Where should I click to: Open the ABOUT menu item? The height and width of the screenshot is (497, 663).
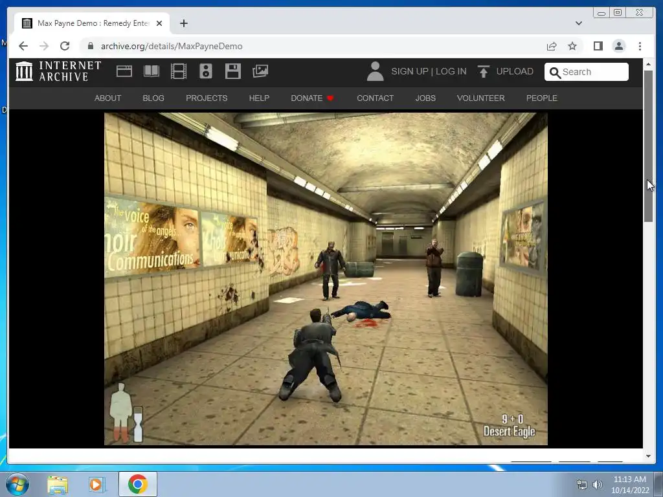click(108, 98)
